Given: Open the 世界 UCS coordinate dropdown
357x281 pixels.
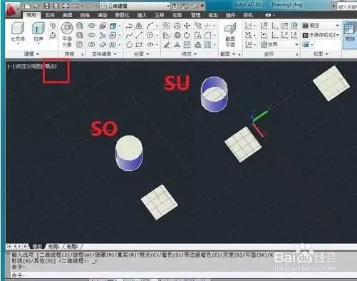Looking at the screenshot, I should pyautogui.click(x=279, y=44).
